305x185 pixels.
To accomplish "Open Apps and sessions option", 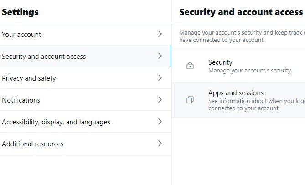I will click(236, 93).
